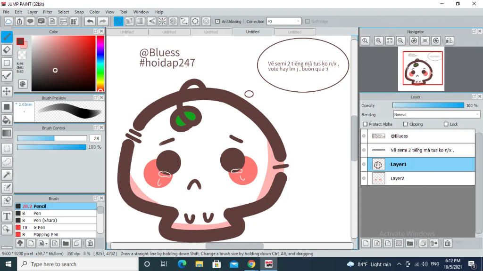Image resolution: width=483 pixels, height=271 pixels.
Task: Select the Pencil brush in the brush list
Action: pos(56,206)
